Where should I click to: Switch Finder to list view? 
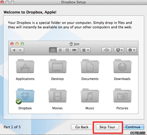60,50
